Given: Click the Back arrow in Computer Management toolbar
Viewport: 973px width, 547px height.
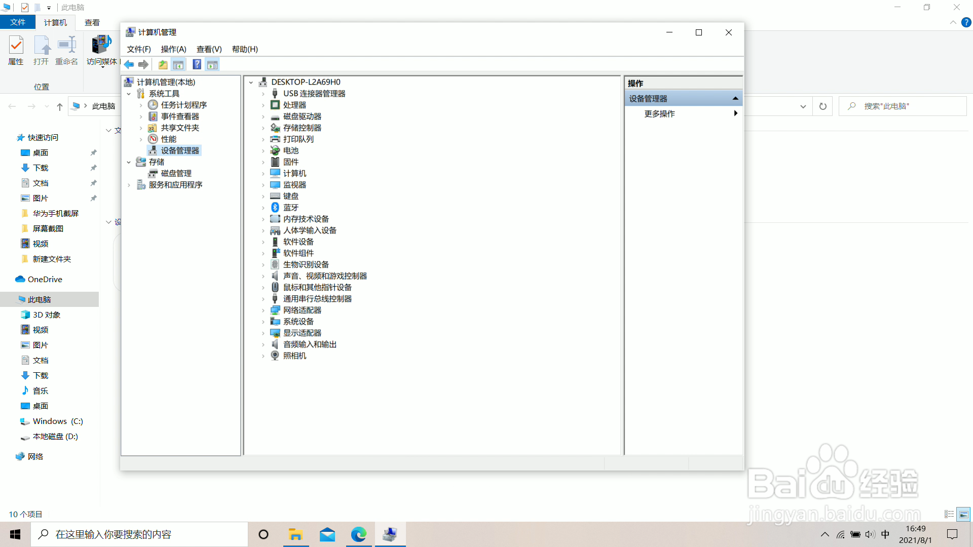Looking at the screenshot, I should 129,64.
